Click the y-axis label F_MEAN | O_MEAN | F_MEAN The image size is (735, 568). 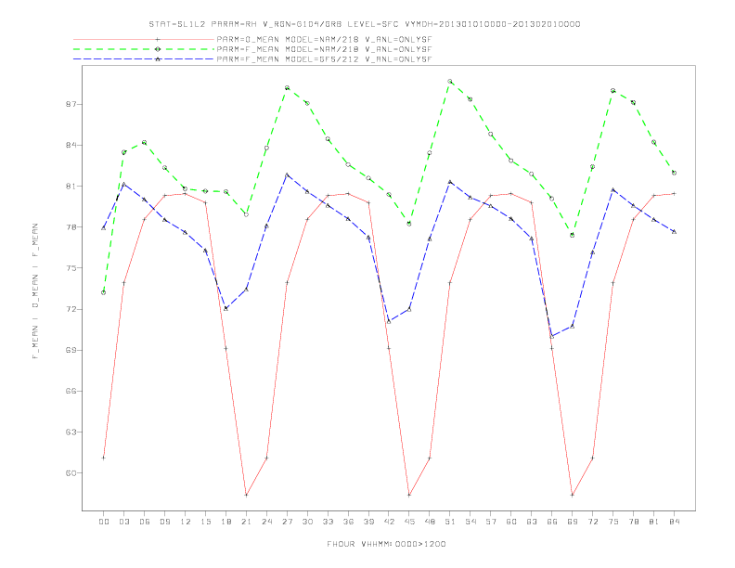(35, 291)
